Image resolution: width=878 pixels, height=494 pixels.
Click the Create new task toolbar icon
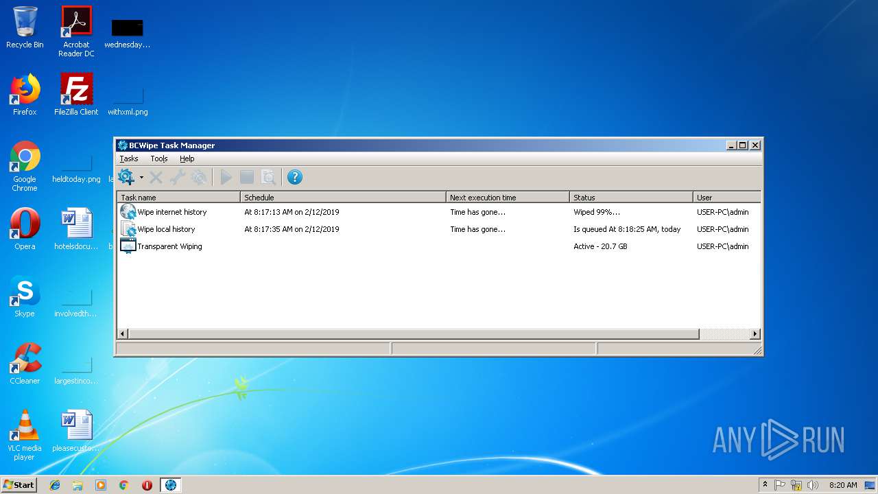pos(127,177)
